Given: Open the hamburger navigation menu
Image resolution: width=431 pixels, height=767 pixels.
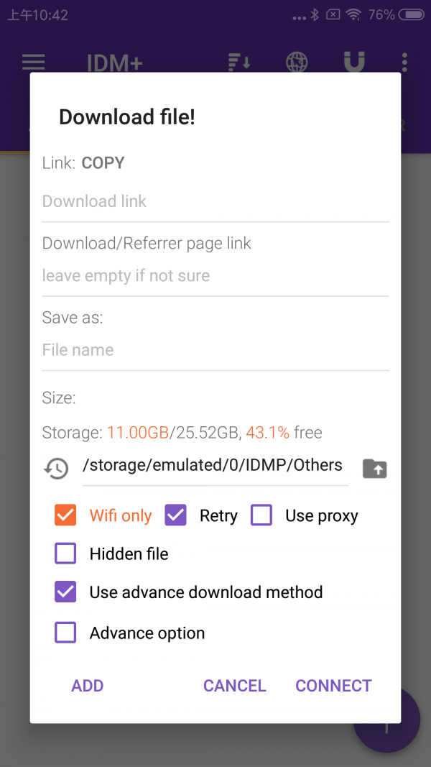Looking at the screenshot, I should (x=34, y=62).
